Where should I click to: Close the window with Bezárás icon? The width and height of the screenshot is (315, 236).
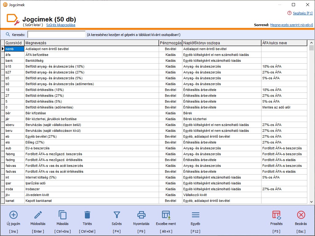coord(301,215)
